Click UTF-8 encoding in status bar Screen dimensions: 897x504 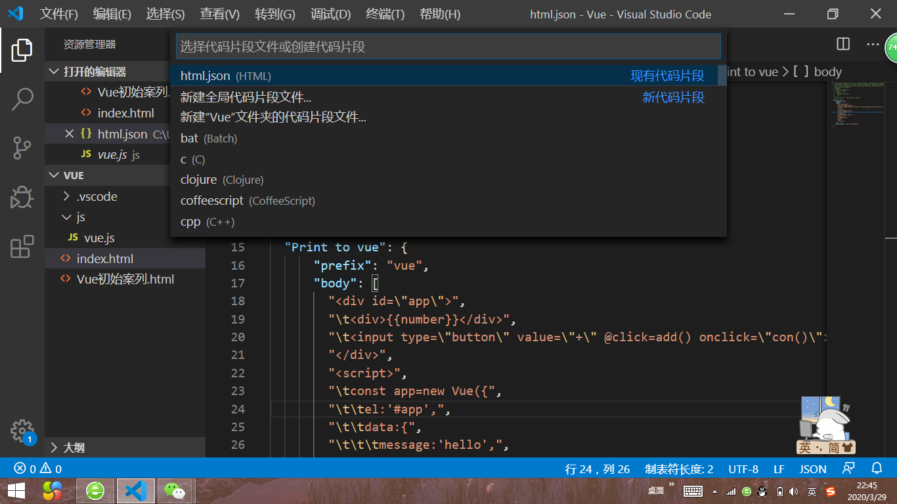click(743, 469)
